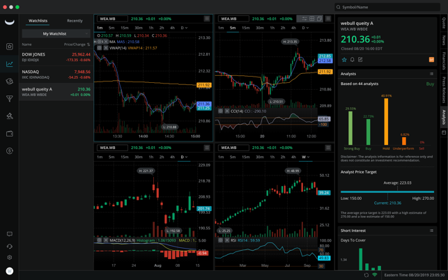This screenshot has height=280, width=448.
Task: Open RSI indicator settings gear
Action: 221,240
